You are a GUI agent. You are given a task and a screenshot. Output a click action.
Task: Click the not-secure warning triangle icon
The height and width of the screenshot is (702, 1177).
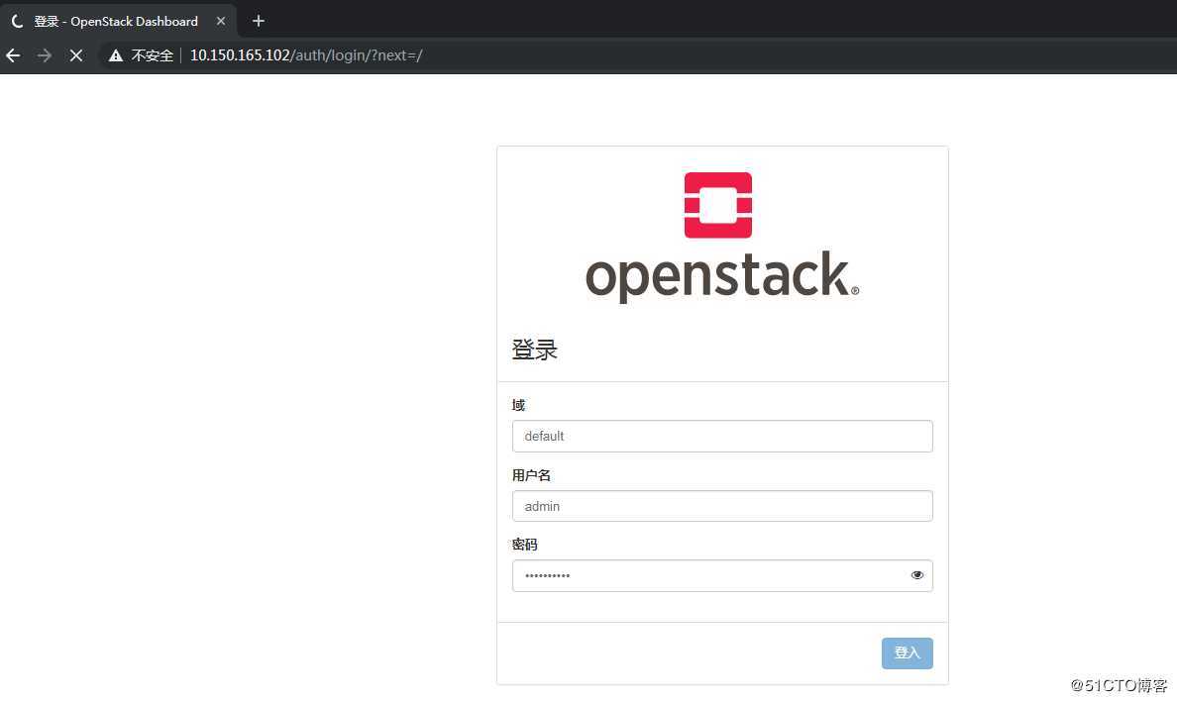click(x=116, y=55)
